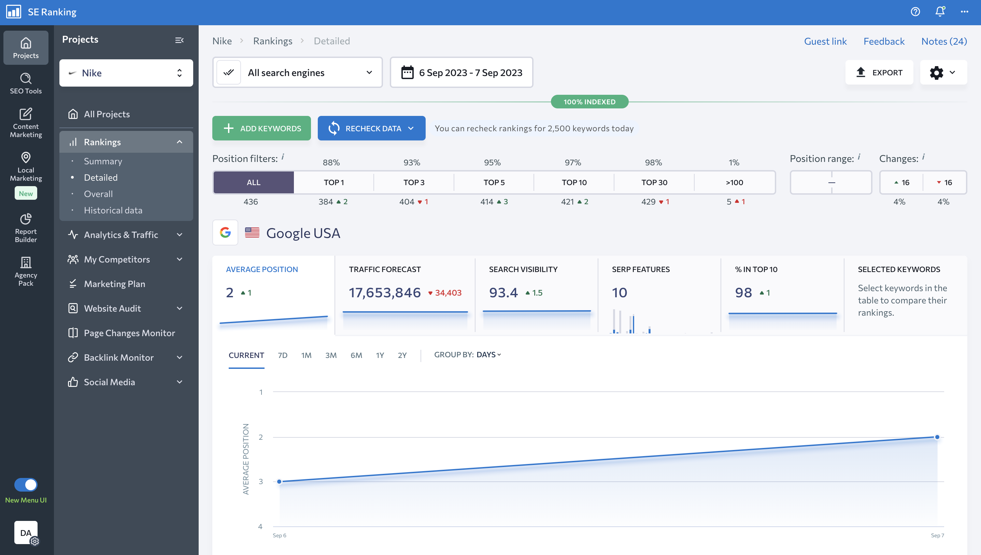Viewport: 981px width, 555px height.
Task: Open the Nike project selector dropdown
Action: (126, 73)
